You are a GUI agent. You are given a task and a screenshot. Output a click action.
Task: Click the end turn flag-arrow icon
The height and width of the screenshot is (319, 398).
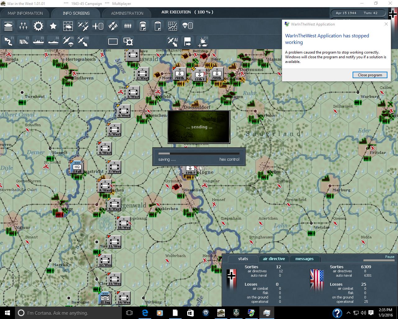[187, 41]
